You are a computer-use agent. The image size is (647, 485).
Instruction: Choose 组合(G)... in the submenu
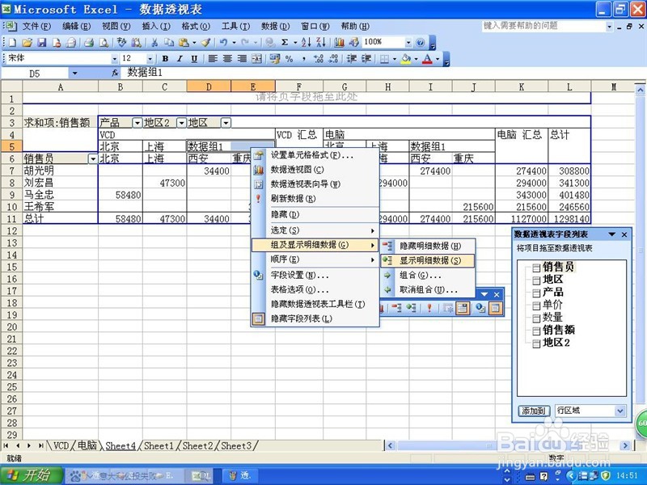(428, 275)
